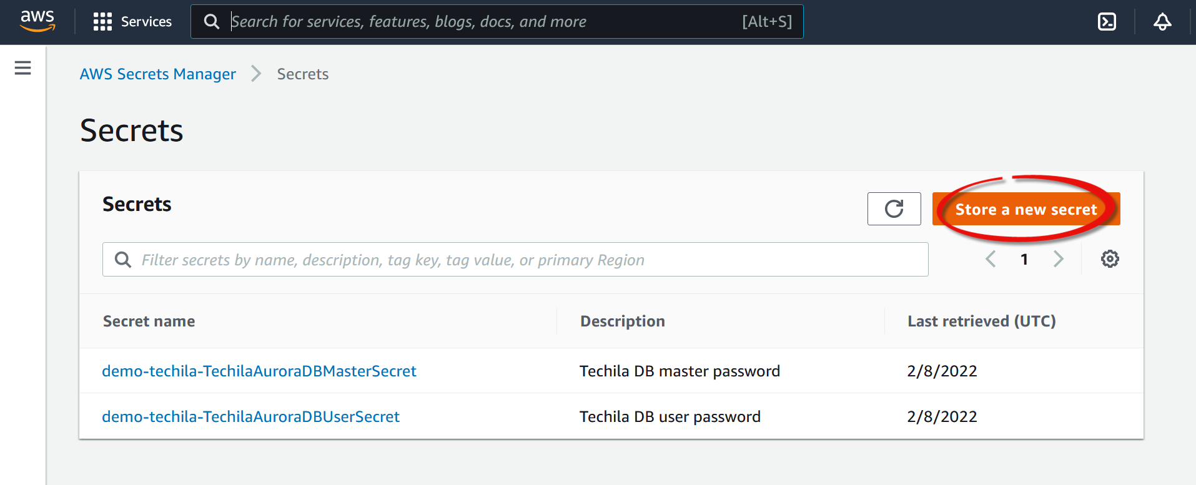Click the Last retrieved (UTC) column header

coord(981,321)
